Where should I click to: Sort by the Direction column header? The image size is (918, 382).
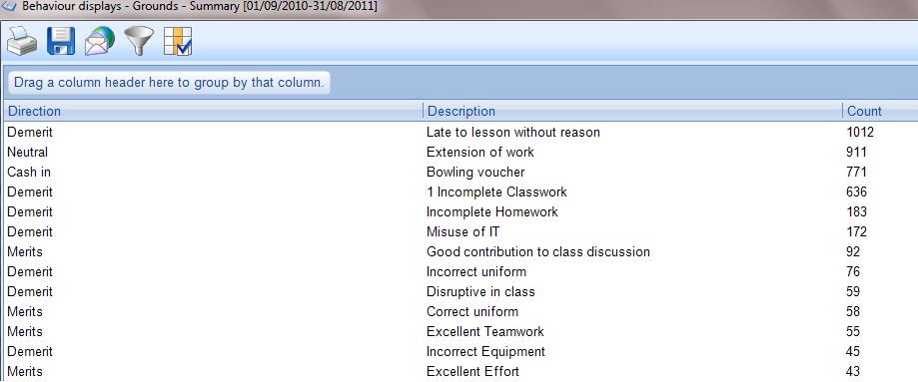(x=213, y=111)
